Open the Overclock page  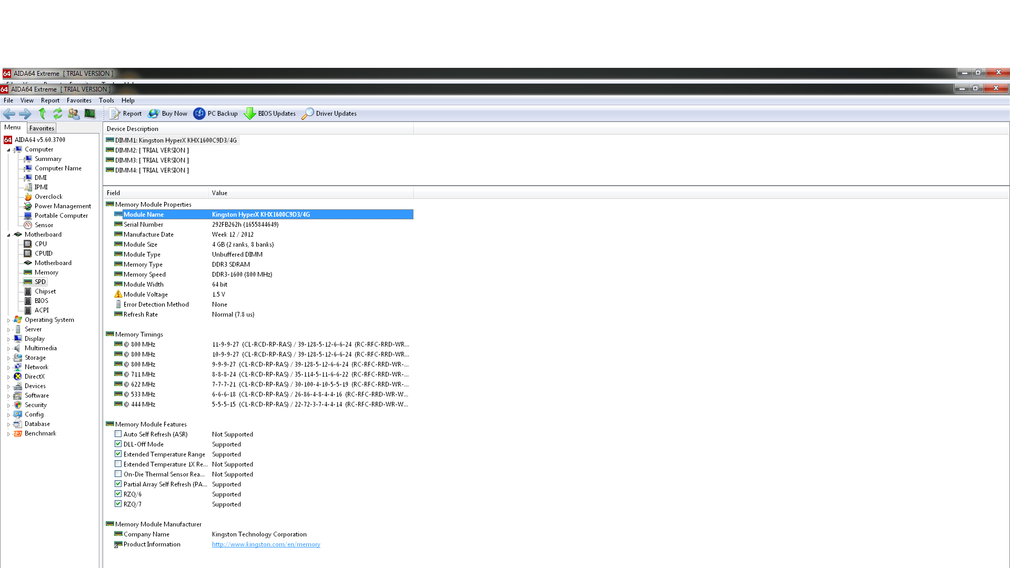(x=48, y=197)
